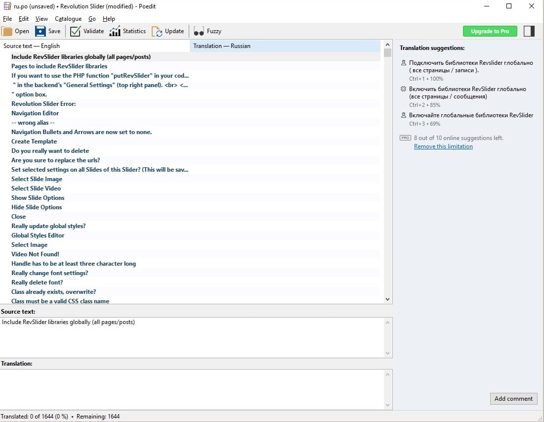Run Validate with the checkmark icon
The image size is (544, 422).
coord(75,31)
